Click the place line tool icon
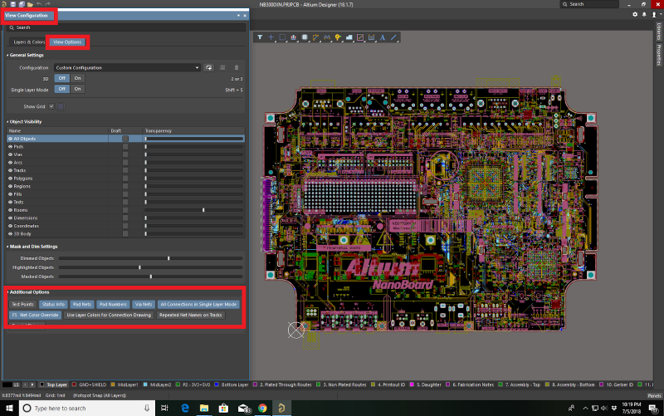The image size is (664, 416). point(394,37)
